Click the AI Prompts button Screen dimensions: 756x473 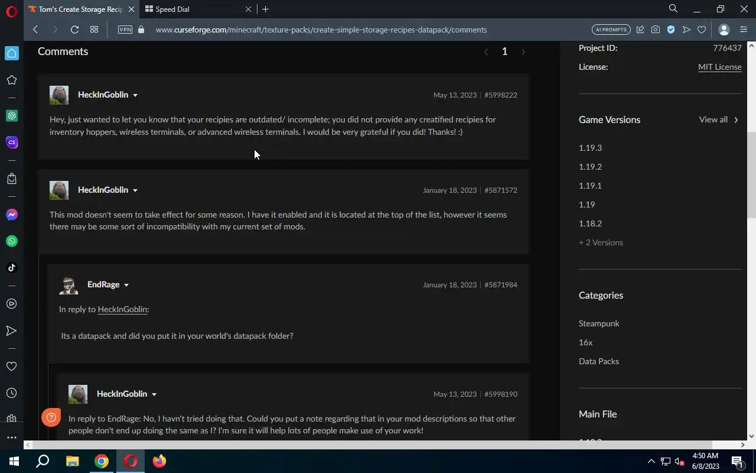pyautogui.click(x=611, y=30)
